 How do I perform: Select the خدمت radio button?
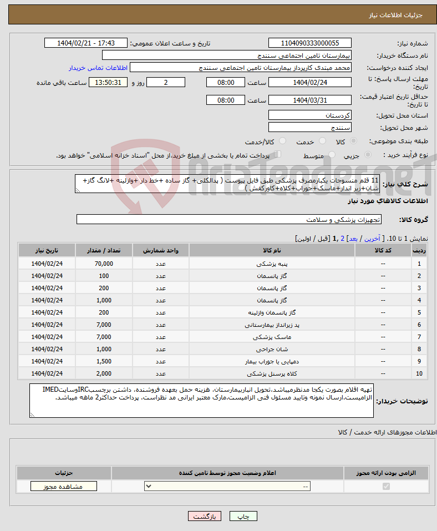(x=323, y=141)
